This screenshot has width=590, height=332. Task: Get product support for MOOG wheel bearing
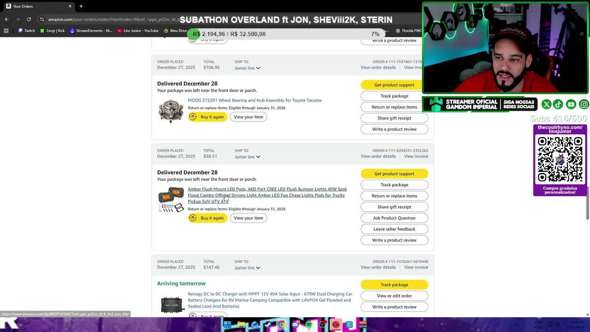pyautogui.click(x=394, y=85)
